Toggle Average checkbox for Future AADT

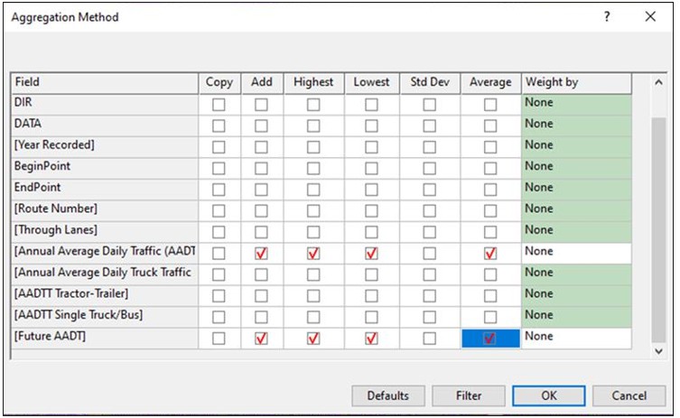pos(490,337)
